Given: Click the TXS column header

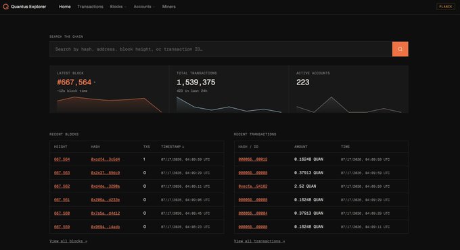Looking at the screenshot, I should click(147, 147).
